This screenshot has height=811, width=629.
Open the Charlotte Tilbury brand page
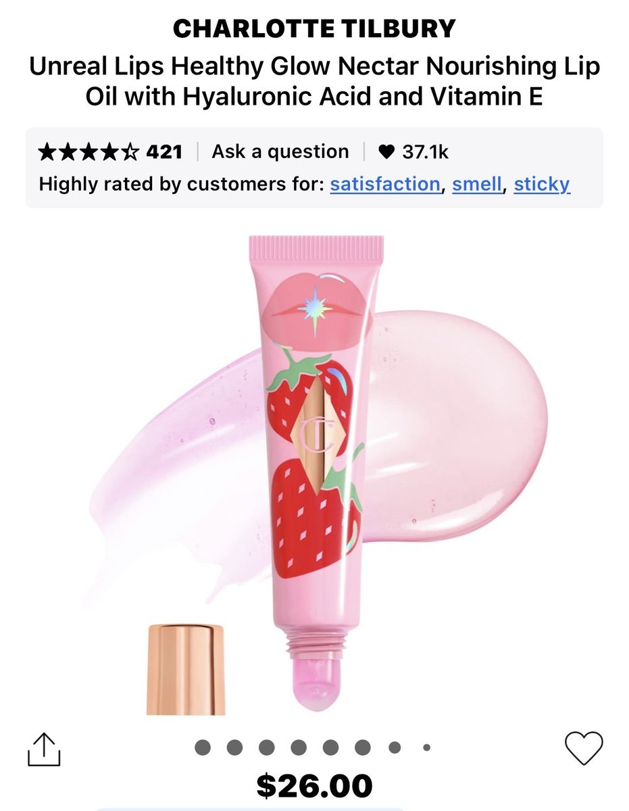[x=314, y=28]
